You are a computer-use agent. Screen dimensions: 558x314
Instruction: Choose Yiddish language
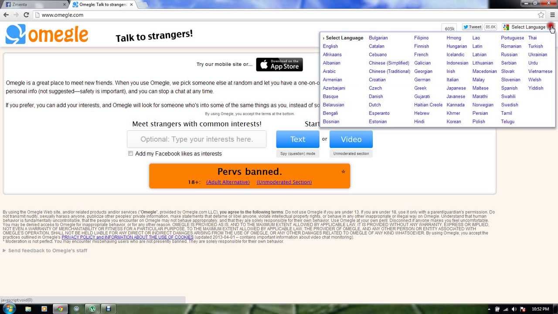[x=536, y=88]
